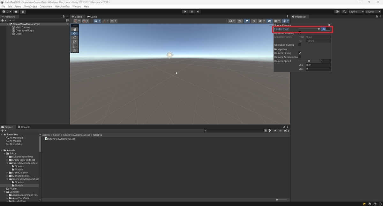This screenshot has height=206, width=383.
Task: Open the Layout dropdown
Action: [373, 11]
